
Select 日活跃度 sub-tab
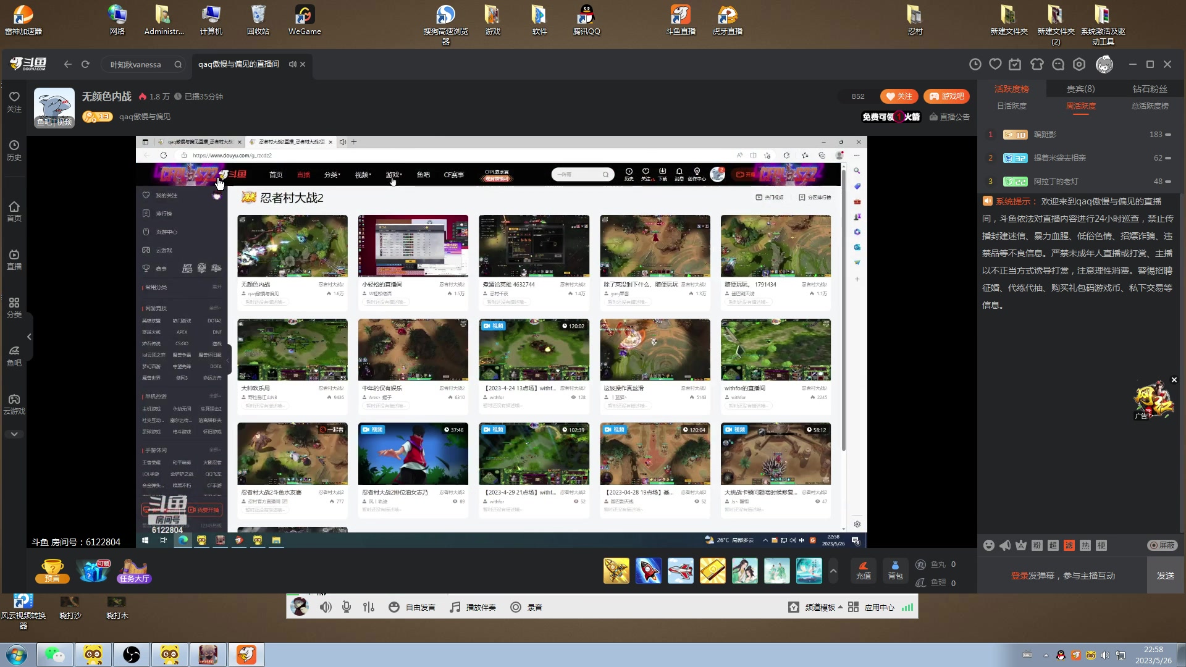[1012, 106]
